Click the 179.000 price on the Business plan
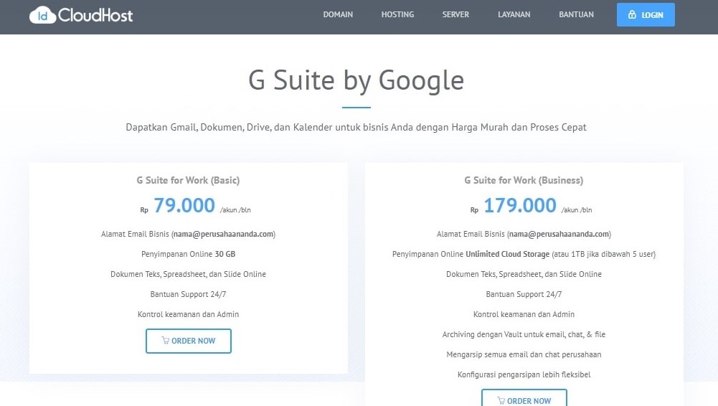The image size is (718, 406). tap(520, 206)
